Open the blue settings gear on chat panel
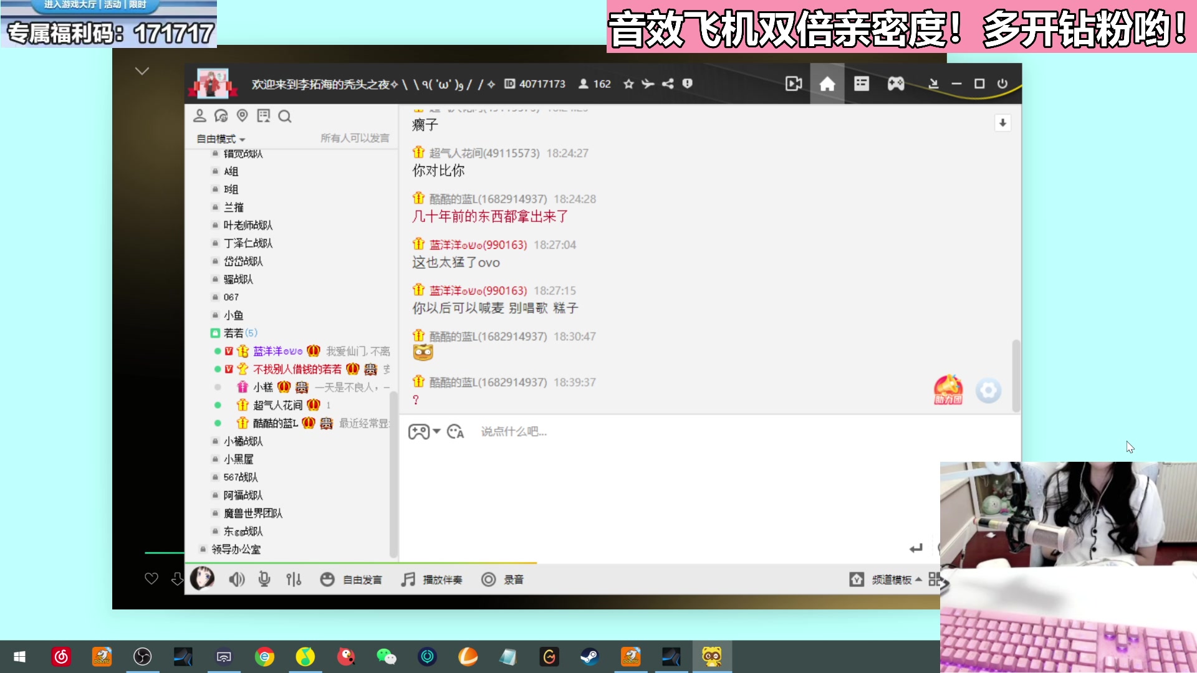Viewport: 1197px width, 673px height. coord(989,391)
